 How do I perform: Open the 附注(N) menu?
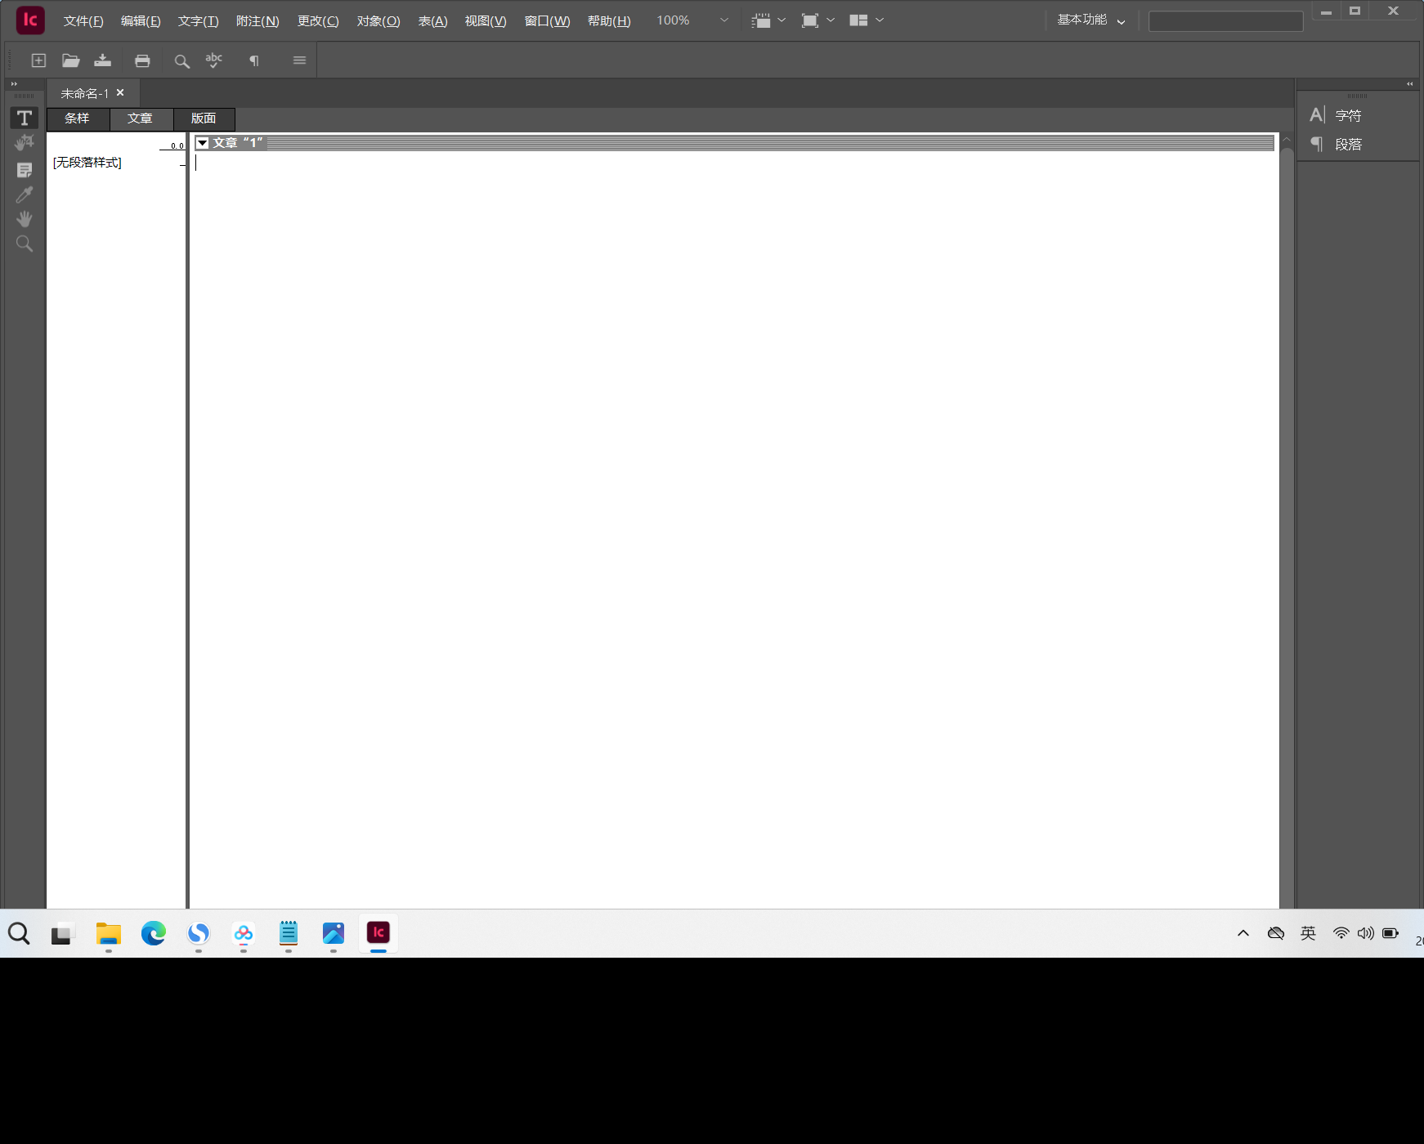tap(257, 21)
